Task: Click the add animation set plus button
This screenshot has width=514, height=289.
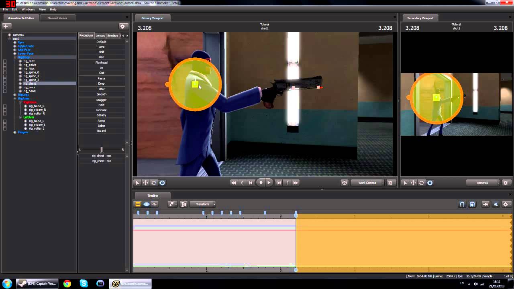Action: click(6, 26)
